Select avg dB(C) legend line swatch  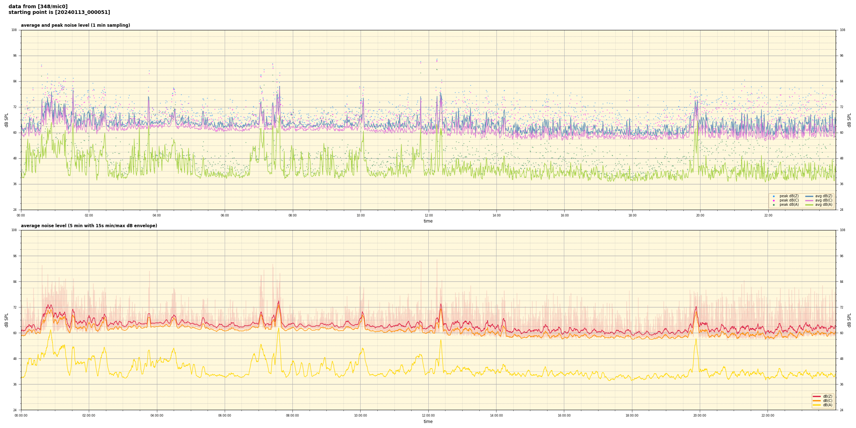coord(809,200)
